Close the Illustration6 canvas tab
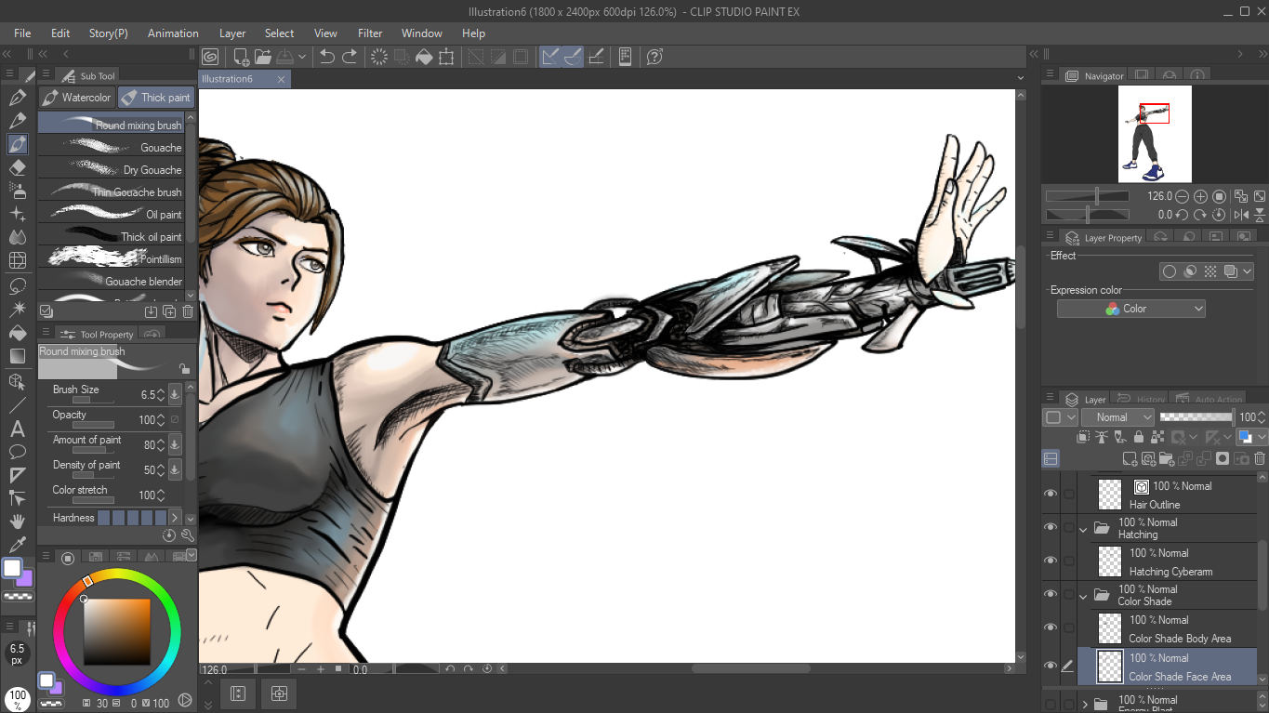 click(x=282, y=79)
